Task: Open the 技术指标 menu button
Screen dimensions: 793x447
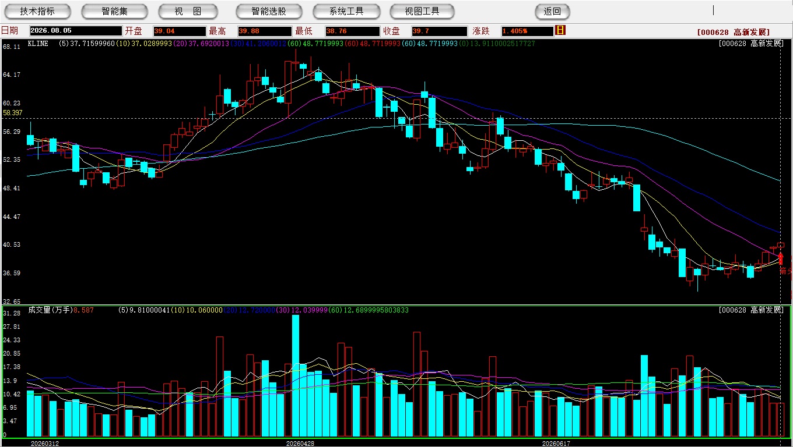Action: (37, 11)
